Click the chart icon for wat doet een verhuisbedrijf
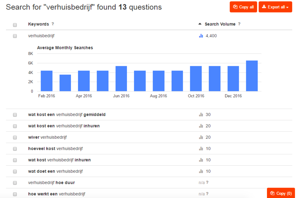Viewport: 298px width, 198px height. point(201,171)
